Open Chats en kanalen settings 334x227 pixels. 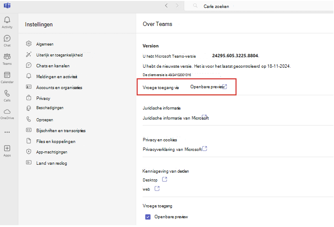tap(53, 66)
